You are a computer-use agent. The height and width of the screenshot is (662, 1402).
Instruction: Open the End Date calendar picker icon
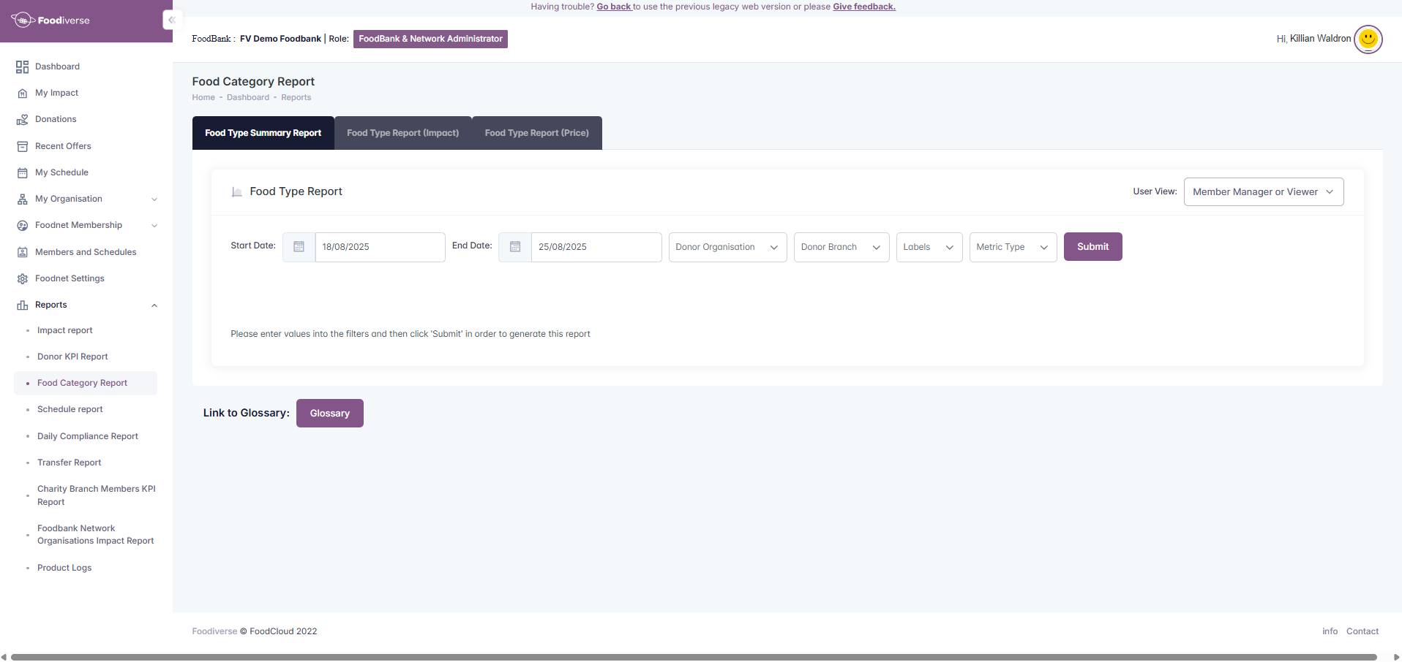514,247
